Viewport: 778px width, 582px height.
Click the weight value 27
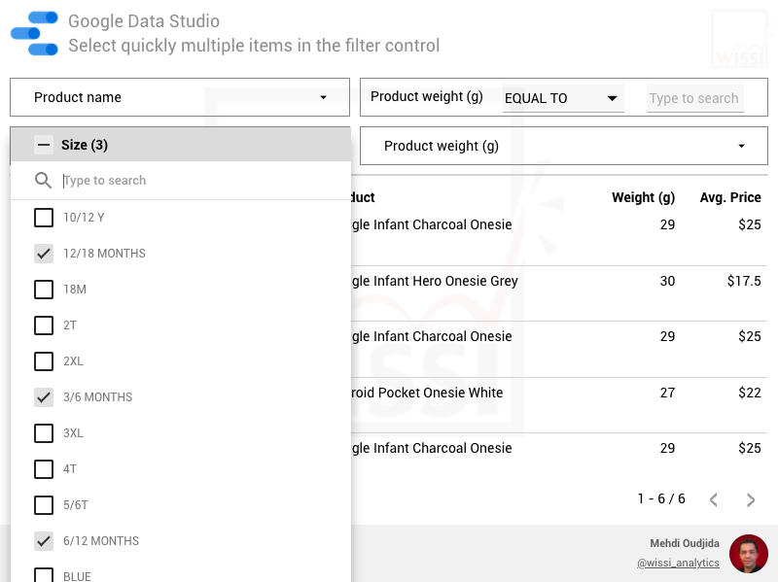click(667, 393)
